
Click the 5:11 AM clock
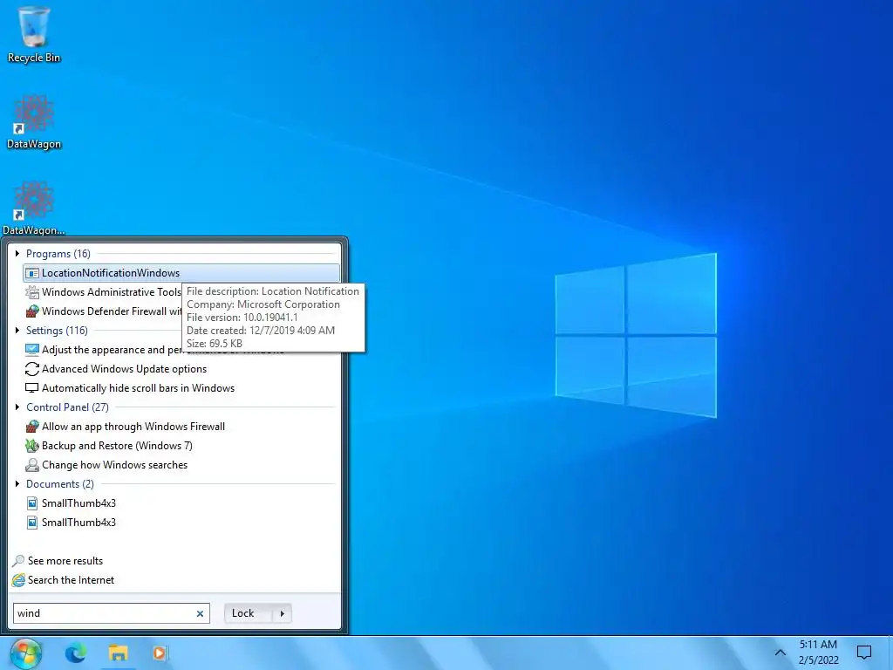(x=818, y=645)
